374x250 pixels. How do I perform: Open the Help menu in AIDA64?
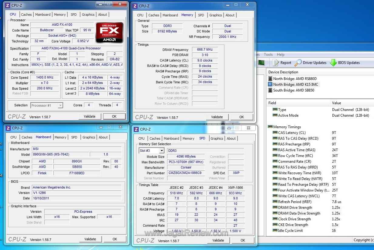tap(281, 55)
